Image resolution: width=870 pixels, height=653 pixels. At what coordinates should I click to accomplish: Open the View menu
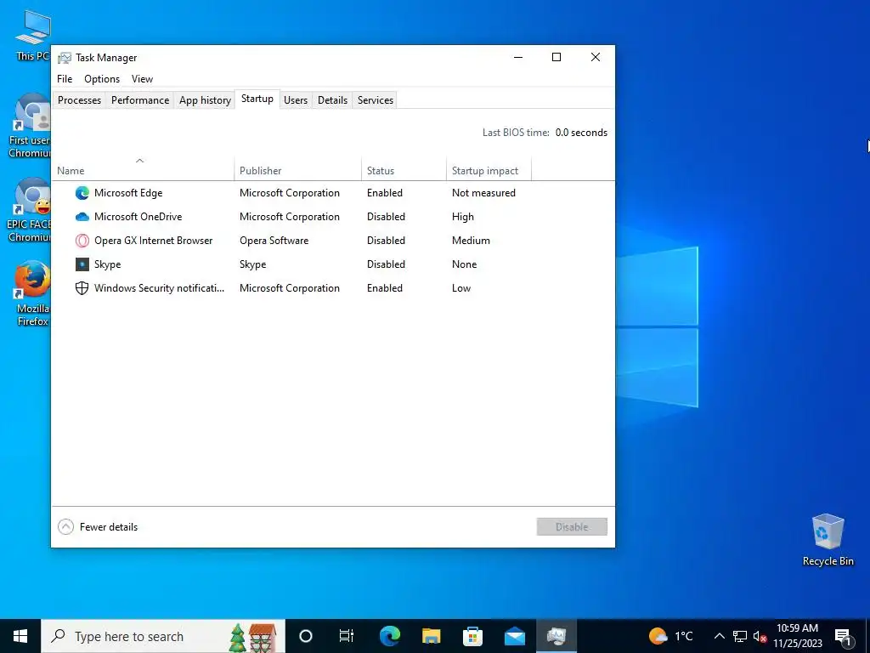(142, 79)
